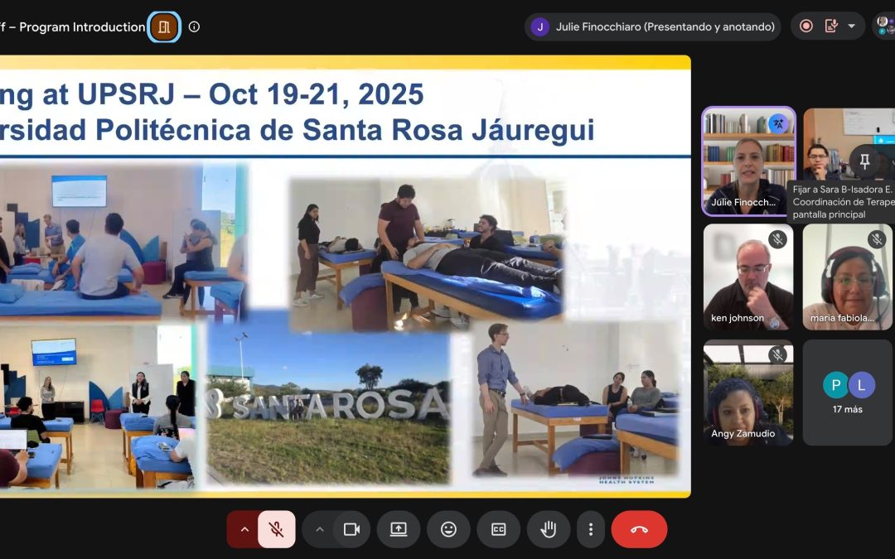Click muted mic icon on maria fabiola's tile

pyautogui.click(x=876, y=239)
